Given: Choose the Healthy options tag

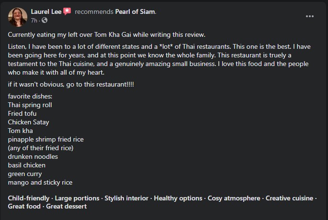Looking at the screenshot, I should (x=178, y=198).
